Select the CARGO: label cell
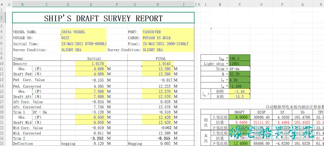 tap(135, 38)
